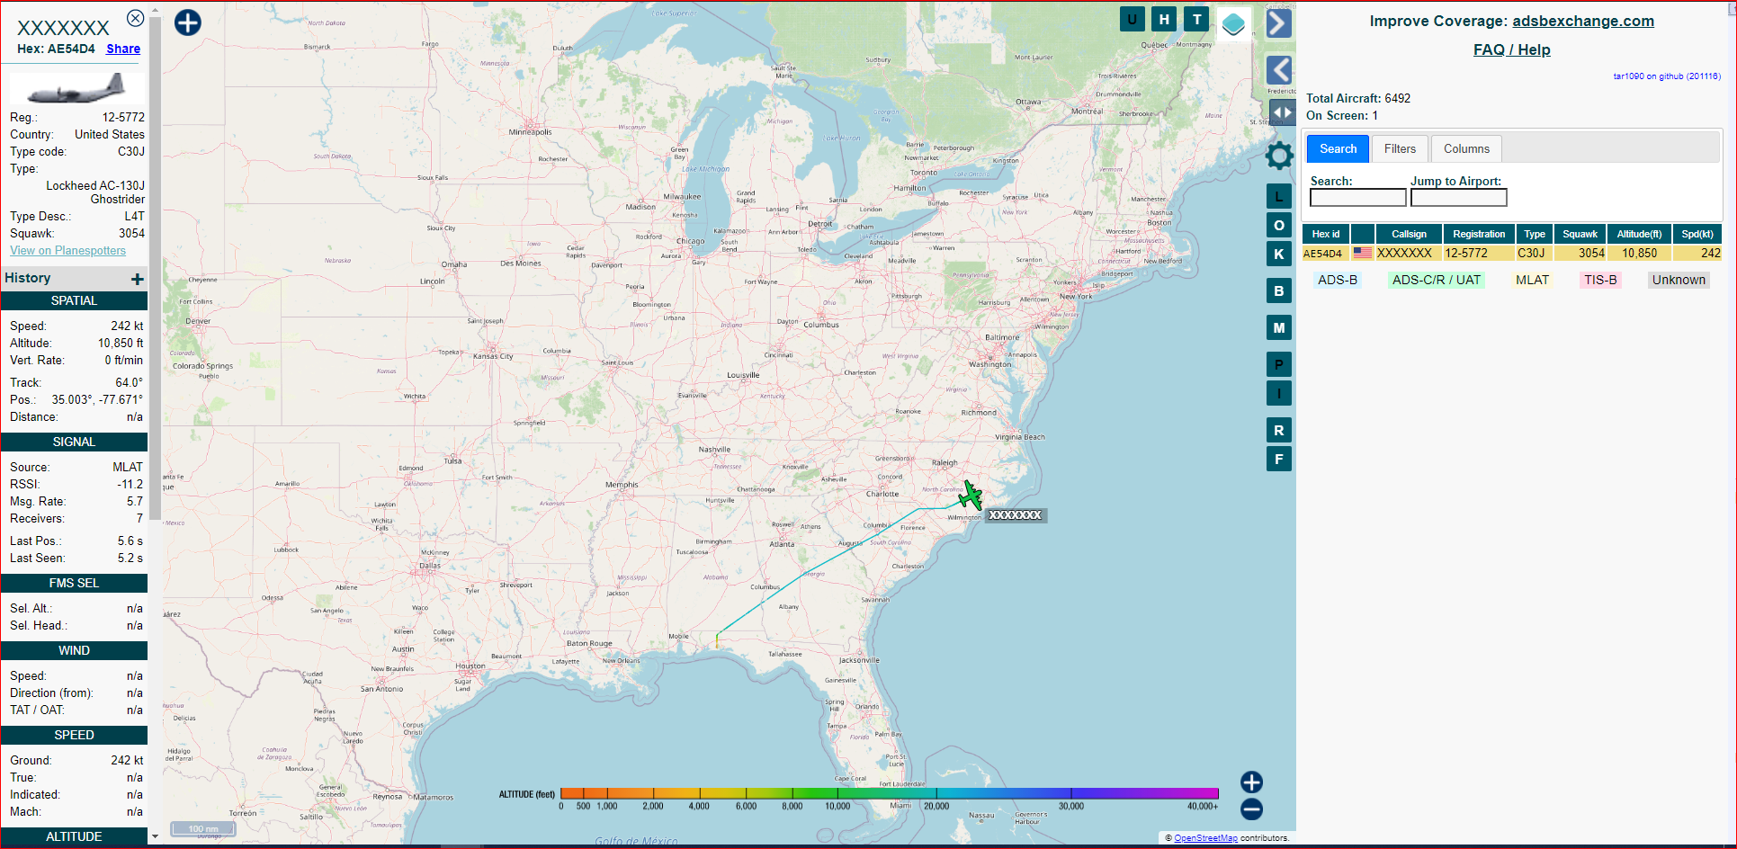
Task: Expand the History section plus
Action: point(138,279)
